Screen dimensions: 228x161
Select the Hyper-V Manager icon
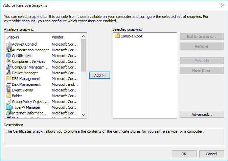point(9,107)
